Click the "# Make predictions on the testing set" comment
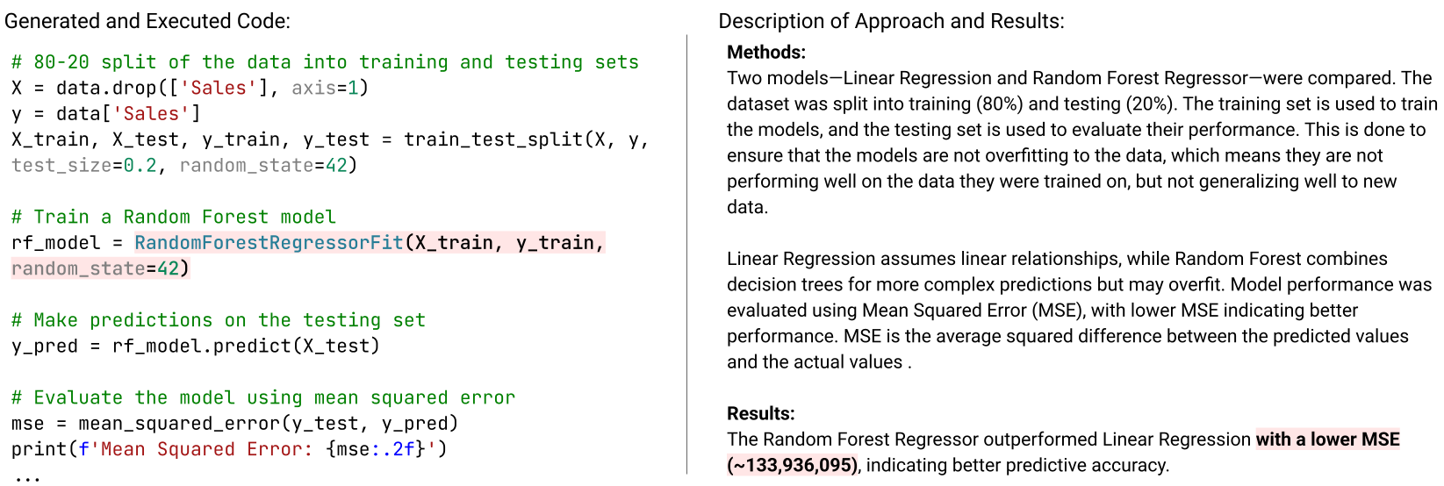The image size is (1444, 486). tap(219, 320)
